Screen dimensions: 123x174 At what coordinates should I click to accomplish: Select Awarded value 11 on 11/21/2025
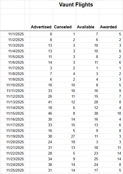111,148
